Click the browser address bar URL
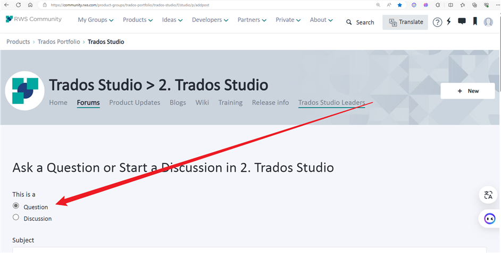Viewport: 501px width, 253px height. pyautogui.click(x=130, y=5)
